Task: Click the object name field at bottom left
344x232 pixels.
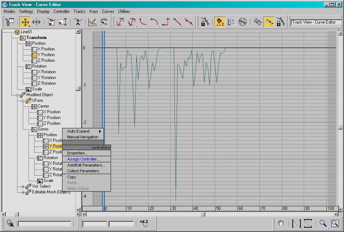Action: [45, 224]
